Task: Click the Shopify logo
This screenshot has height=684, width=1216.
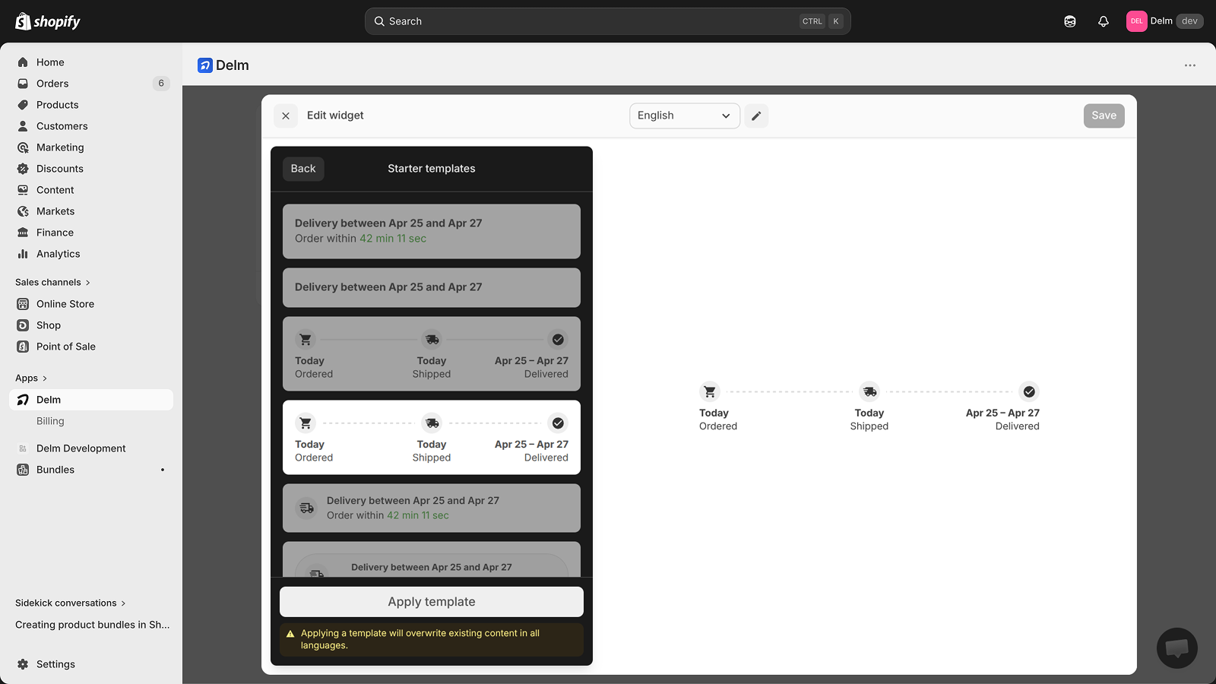Action: 47,21
